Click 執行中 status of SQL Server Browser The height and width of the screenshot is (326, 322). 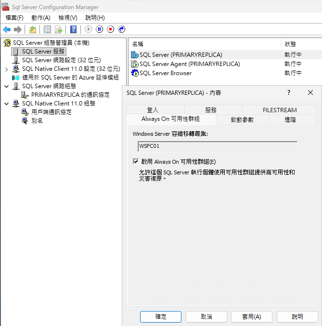293,73
